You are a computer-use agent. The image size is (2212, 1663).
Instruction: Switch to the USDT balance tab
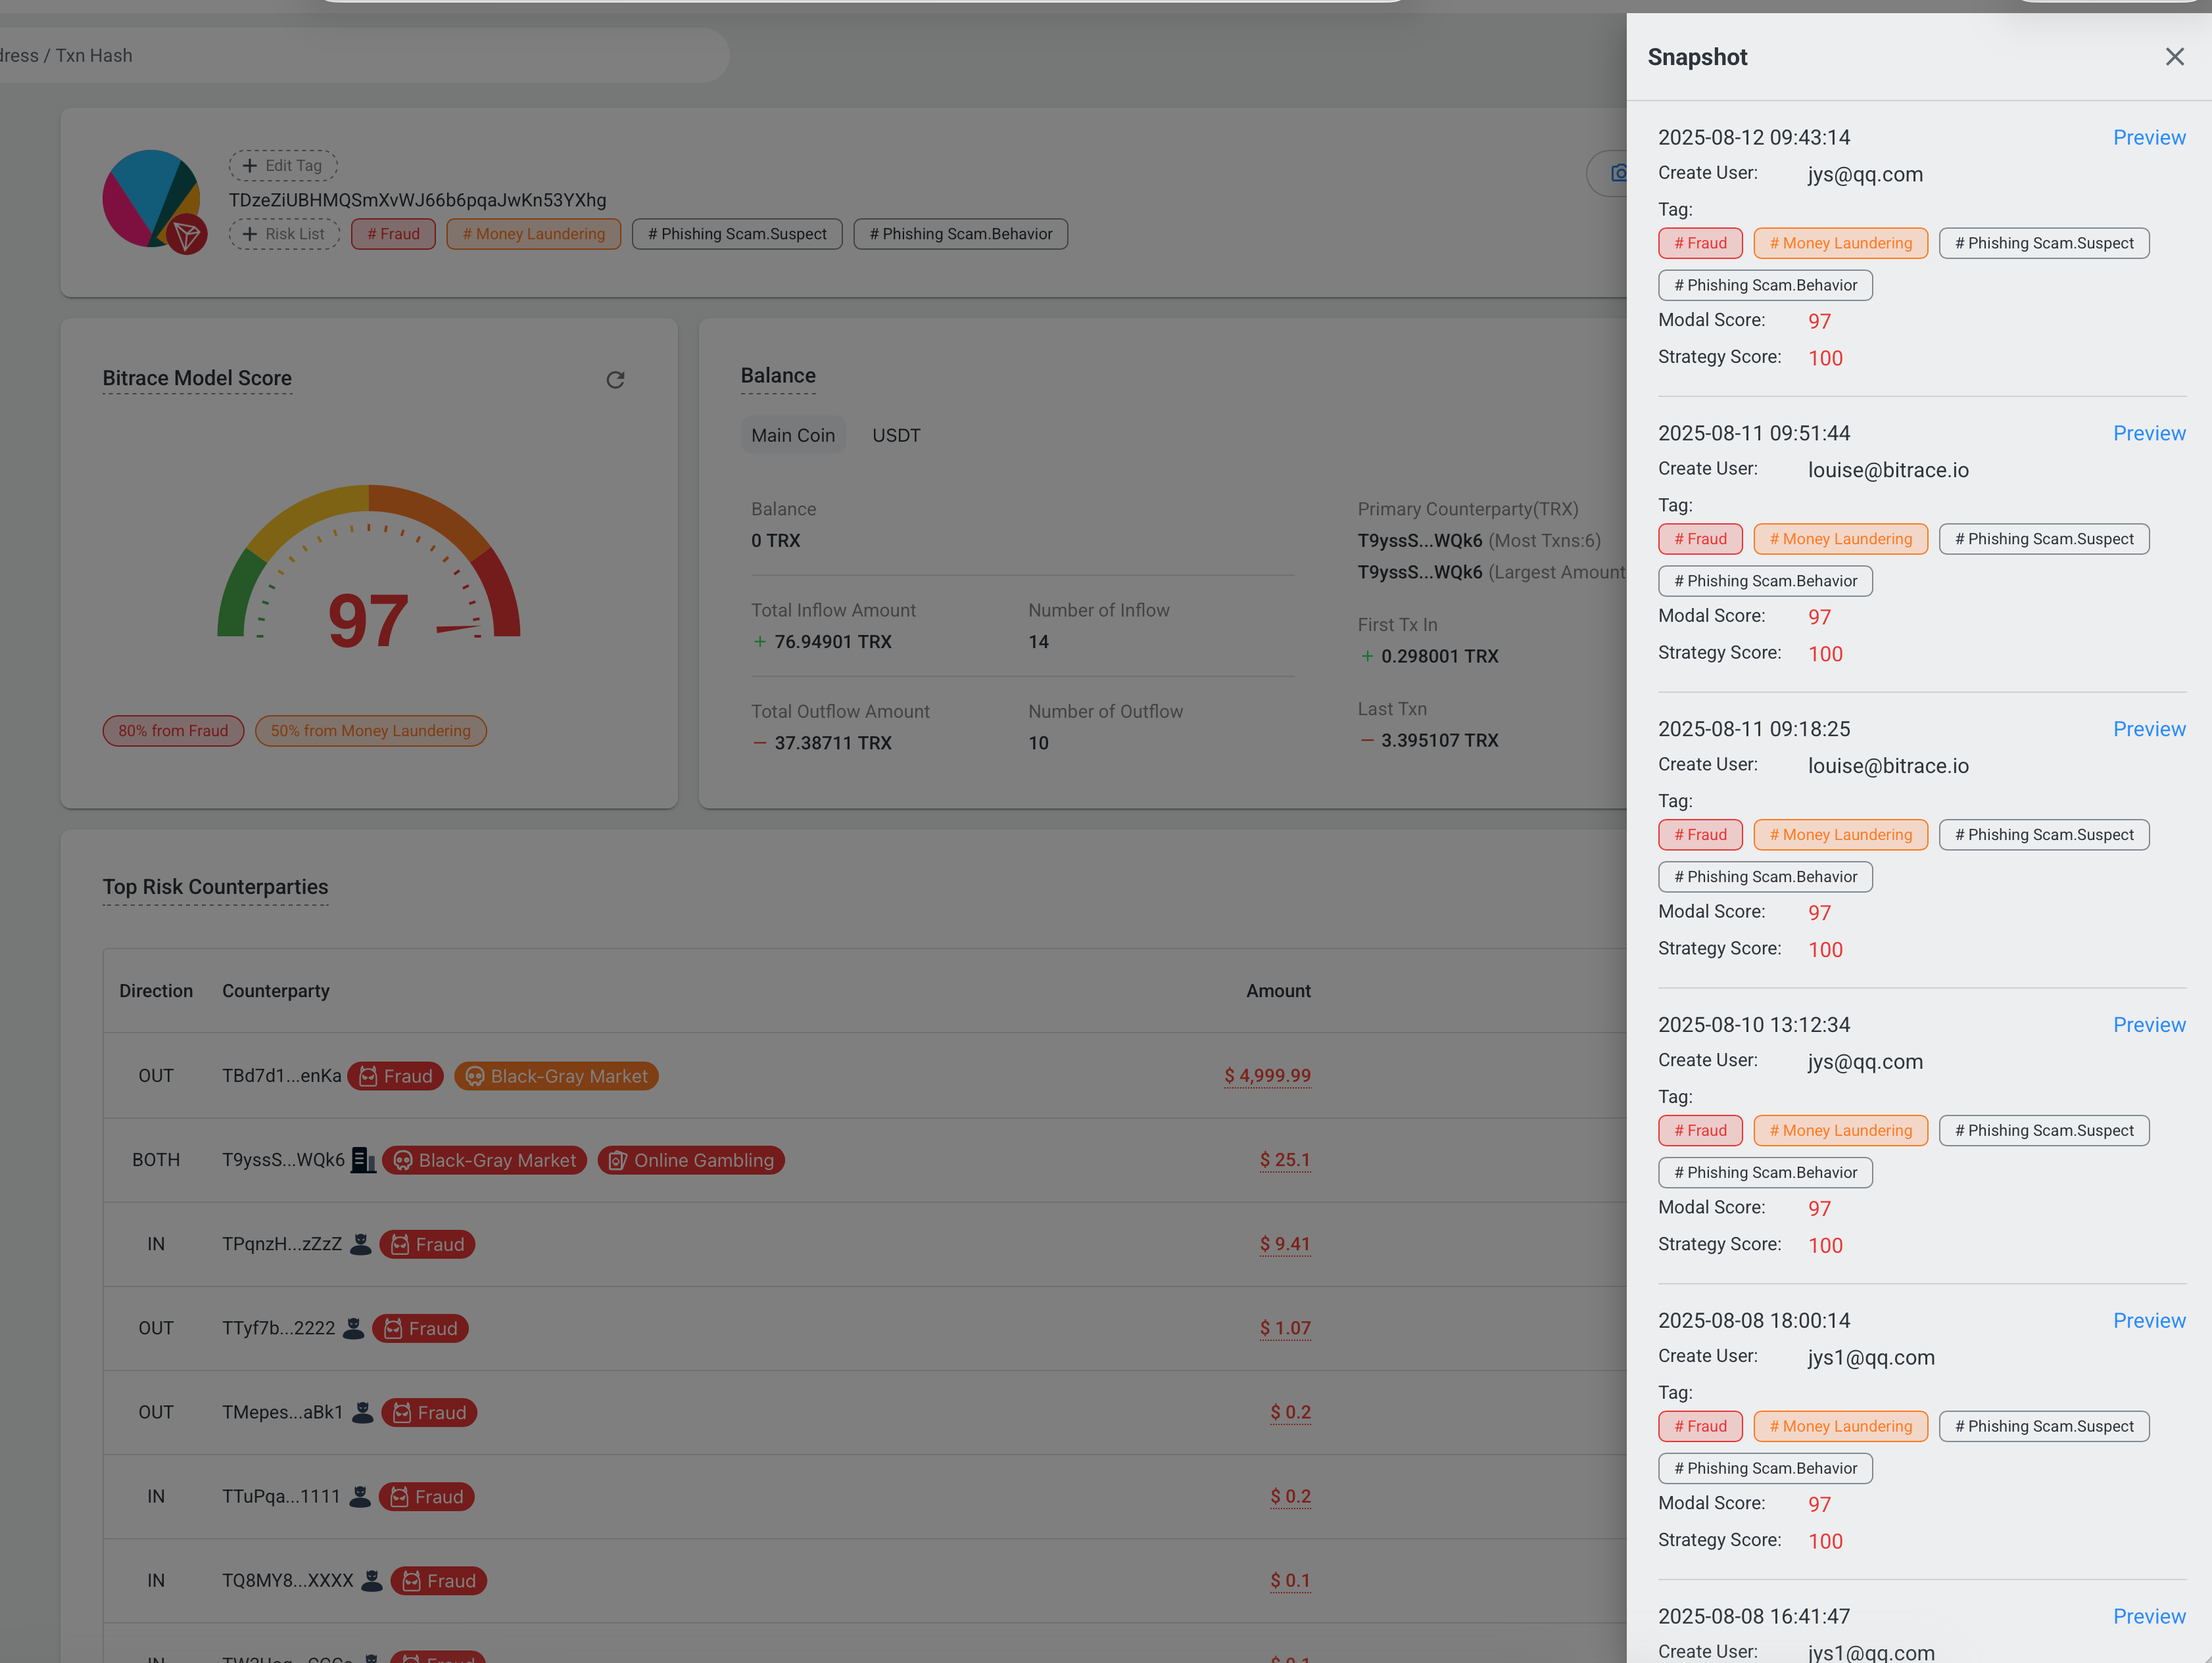click(x=896, y=434)
